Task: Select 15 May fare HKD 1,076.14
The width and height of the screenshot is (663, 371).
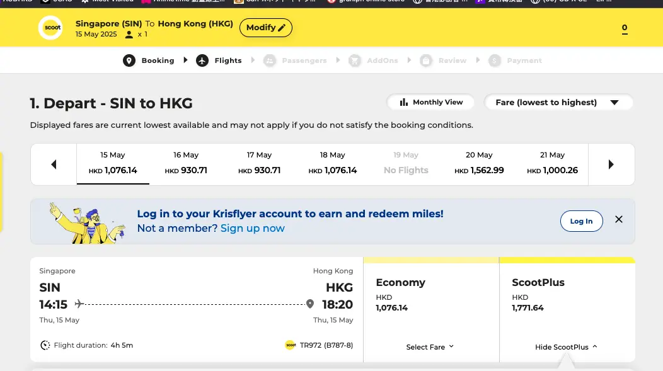Action: (113, 164)
